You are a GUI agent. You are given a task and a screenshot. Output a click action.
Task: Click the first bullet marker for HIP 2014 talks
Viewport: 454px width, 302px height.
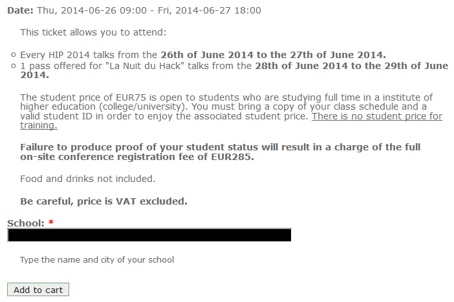13,55
